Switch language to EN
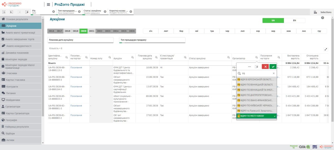Viewport: 334px width, 150px height. coord(294,21)
